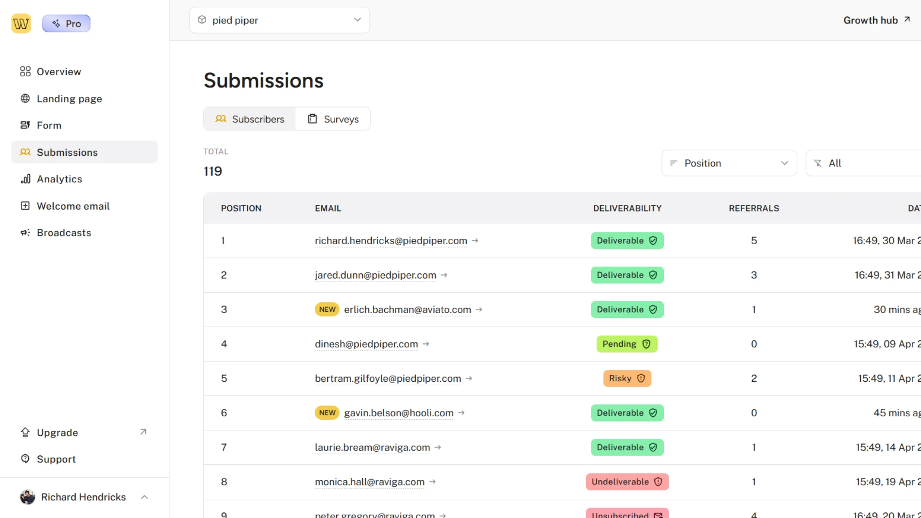
Task: Switch to the Surveys tab
Action: tap(333, 119)
